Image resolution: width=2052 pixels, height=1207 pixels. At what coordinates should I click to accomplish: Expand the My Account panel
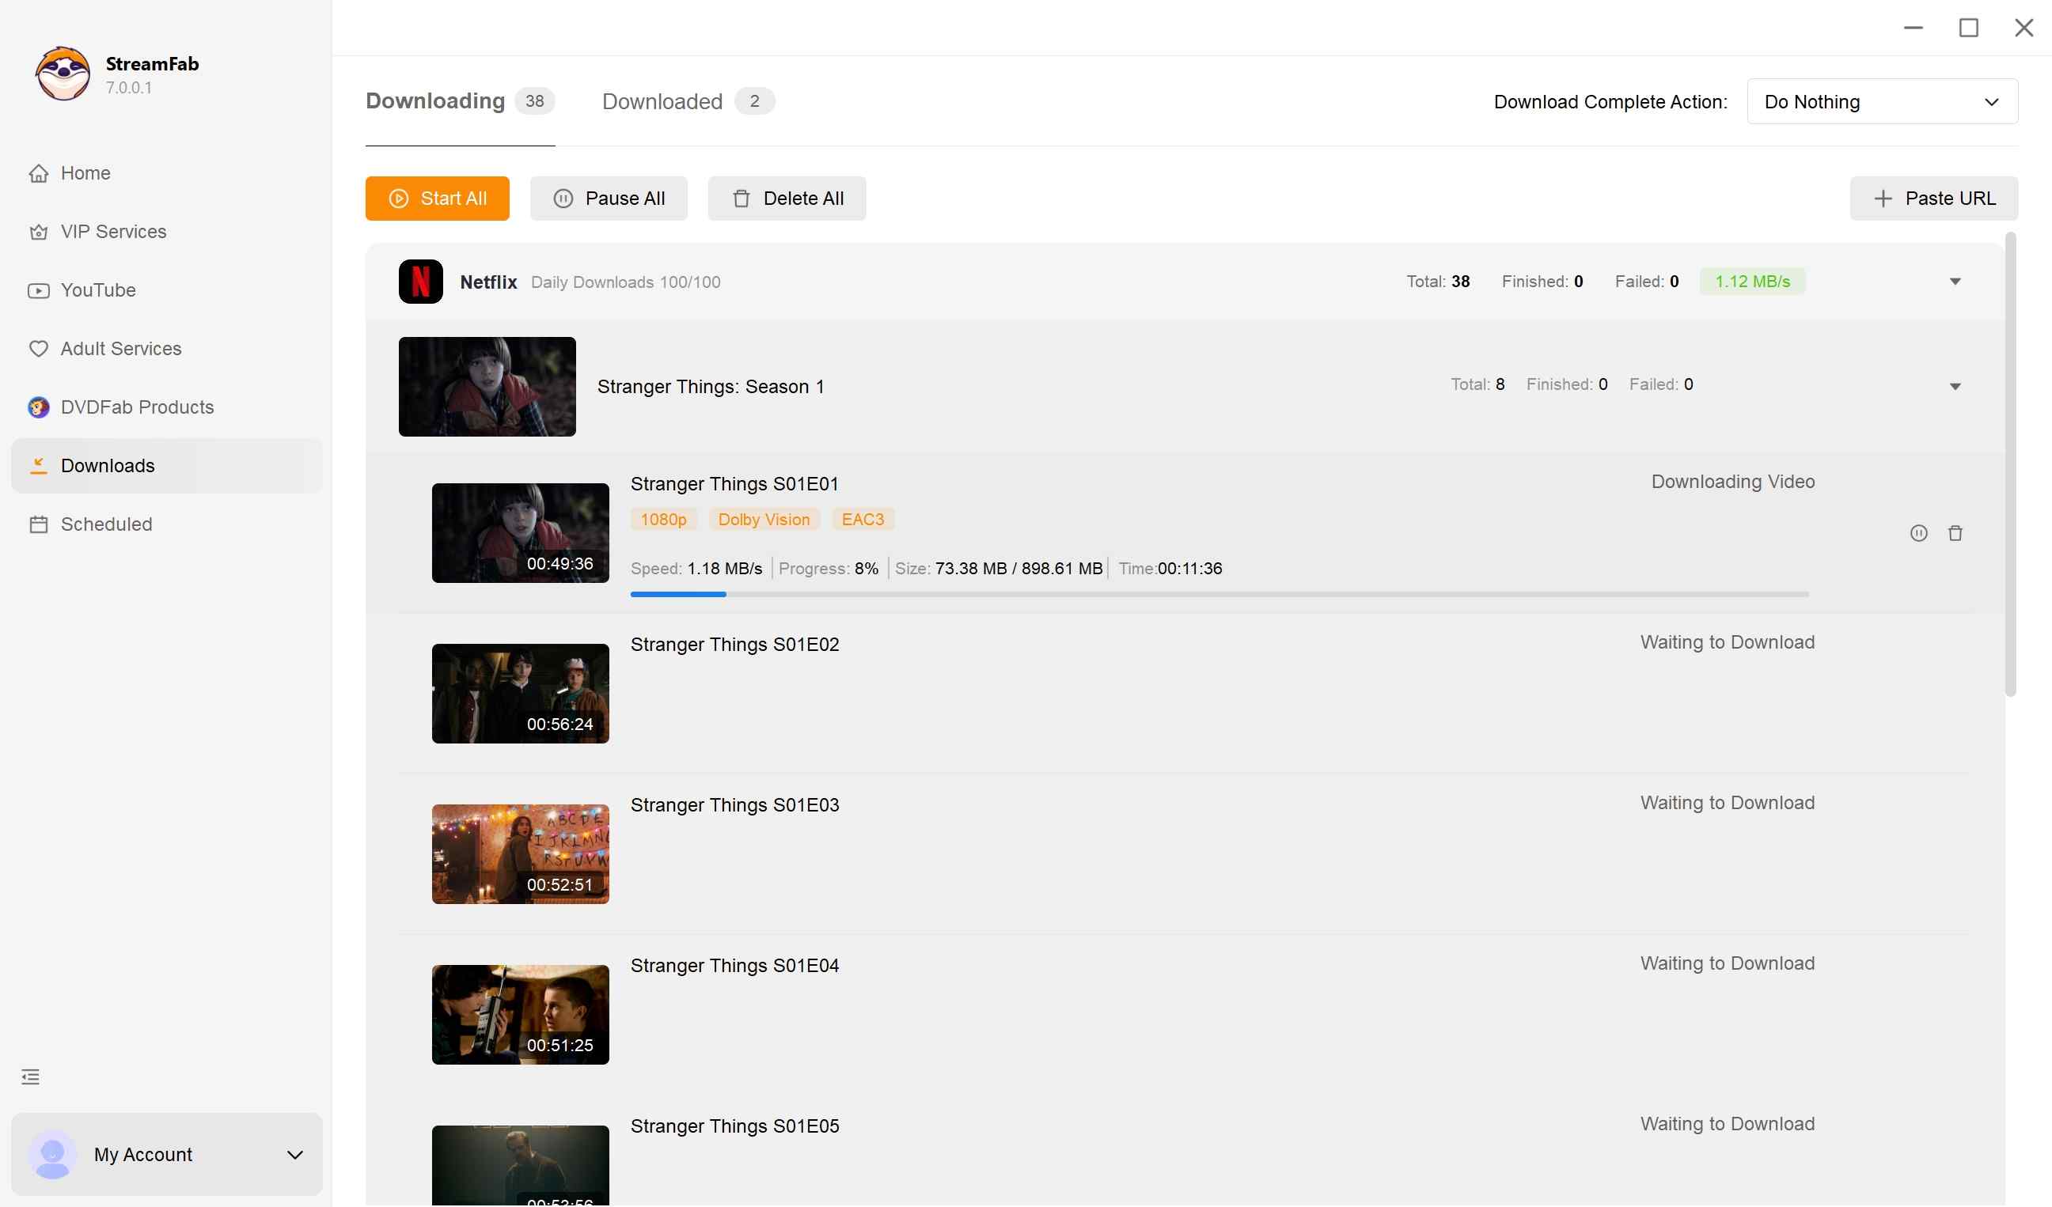[x=166, y=1153]
